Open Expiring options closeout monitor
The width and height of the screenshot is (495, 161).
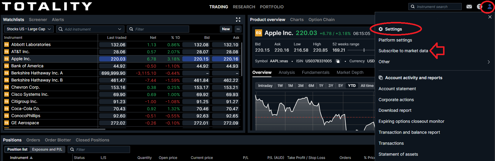[x=411, y=121]
